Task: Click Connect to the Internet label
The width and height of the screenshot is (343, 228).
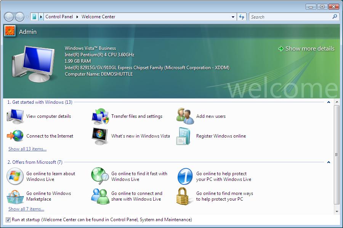Action: click(x=50, y=136)
